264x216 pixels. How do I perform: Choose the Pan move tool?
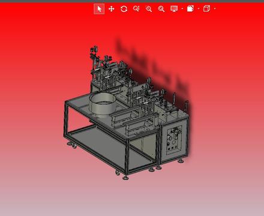pyautogui.click(x=112, y=9)
